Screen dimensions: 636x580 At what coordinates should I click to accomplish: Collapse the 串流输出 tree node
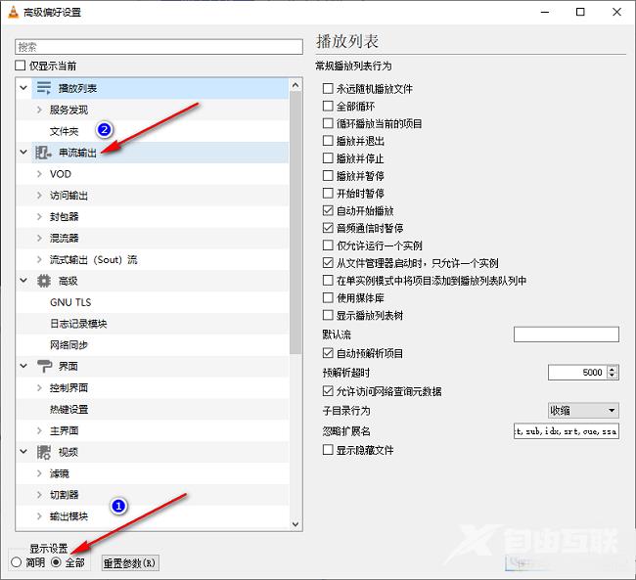(x=23, y=153)
